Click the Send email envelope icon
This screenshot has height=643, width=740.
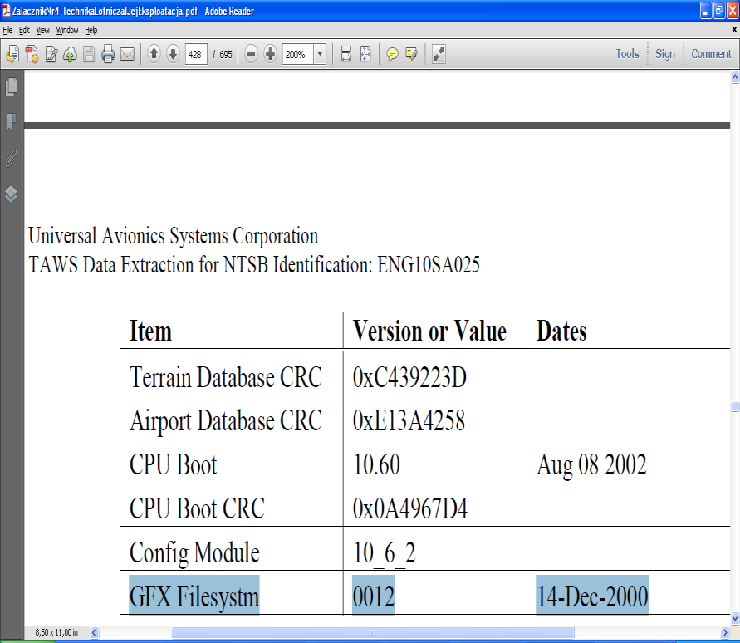coord(127,54)
